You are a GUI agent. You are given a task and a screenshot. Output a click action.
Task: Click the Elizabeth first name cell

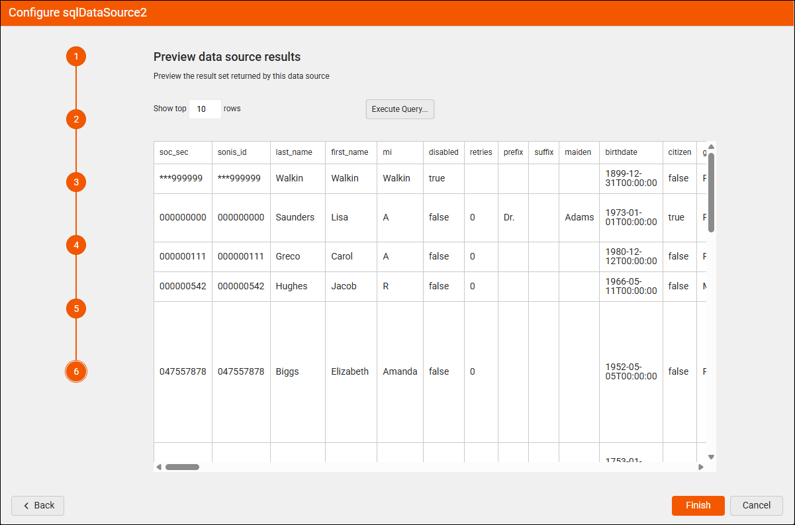click(x=351, y=372)
